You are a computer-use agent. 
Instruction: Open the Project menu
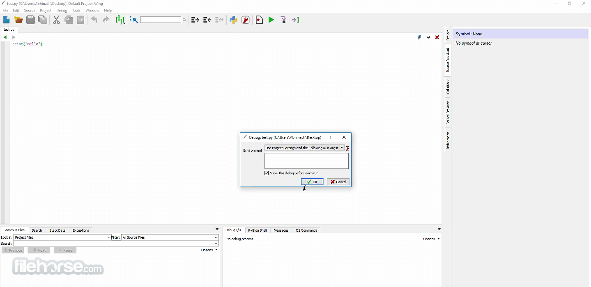click(x=46, y=10)
